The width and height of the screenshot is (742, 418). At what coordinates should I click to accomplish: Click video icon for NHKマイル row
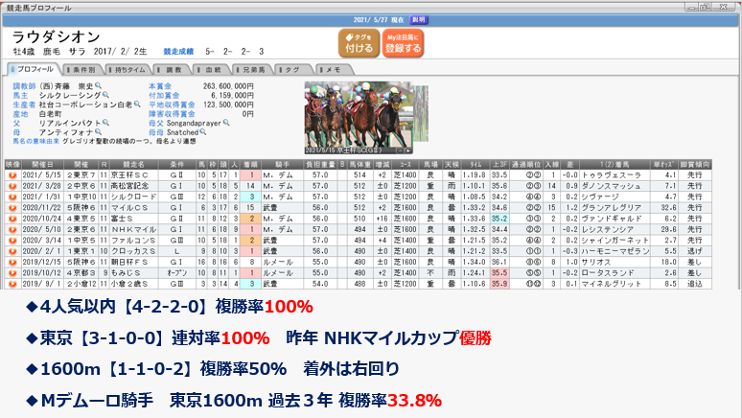coord(12,230)
